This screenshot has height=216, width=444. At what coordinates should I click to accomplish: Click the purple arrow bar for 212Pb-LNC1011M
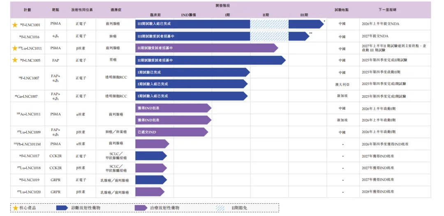point(152,144)
